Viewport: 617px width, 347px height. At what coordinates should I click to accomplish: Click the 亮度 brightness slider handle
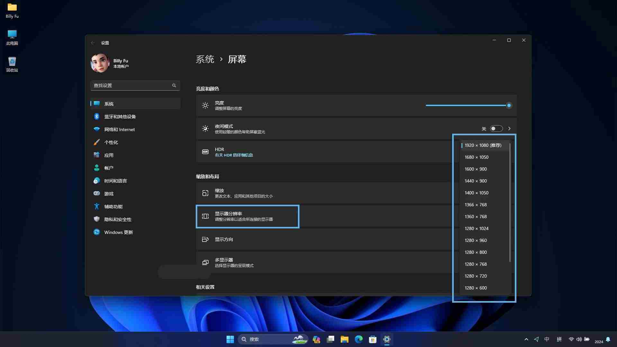tap(509, 105)
